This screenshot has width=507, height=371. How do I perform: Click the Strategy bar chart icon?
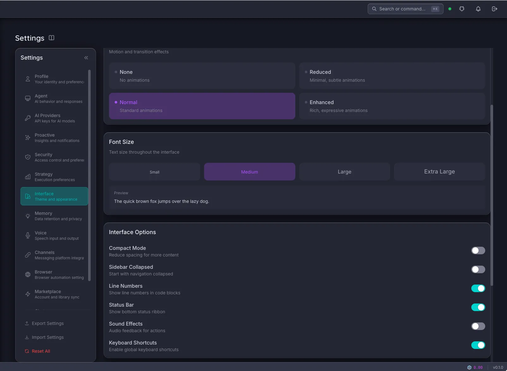pos(28,177)
